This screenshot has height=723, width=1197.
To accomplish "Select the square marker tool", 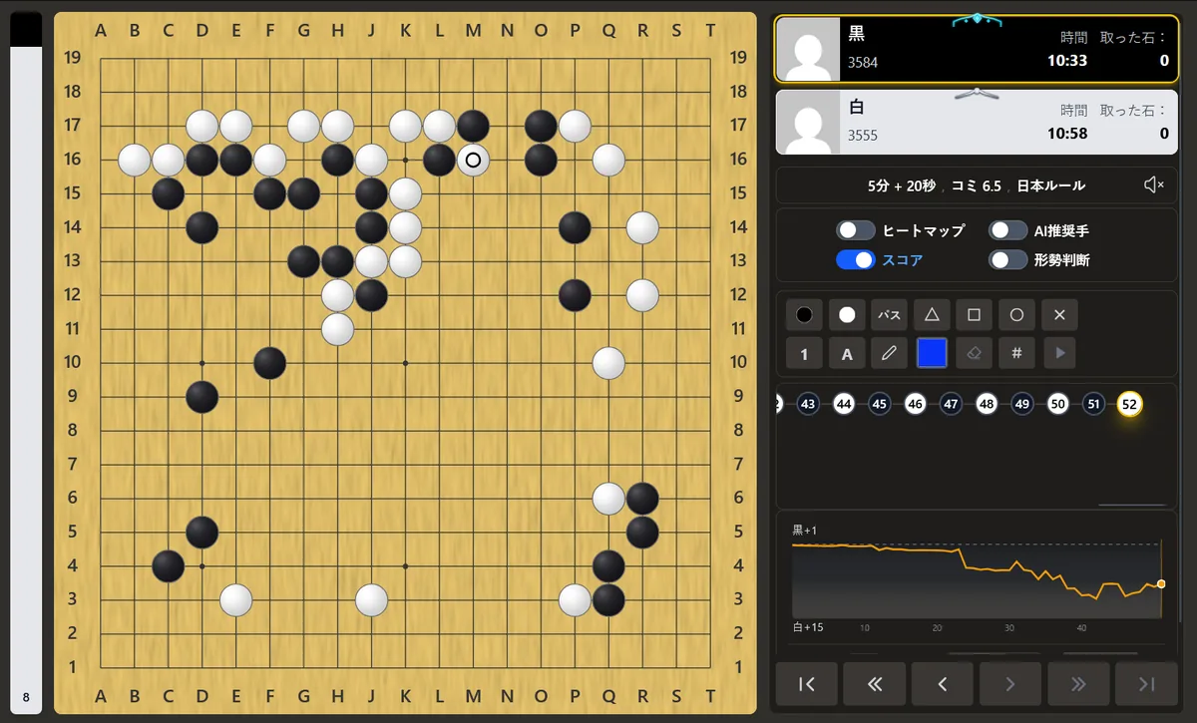I will point(975,315).
